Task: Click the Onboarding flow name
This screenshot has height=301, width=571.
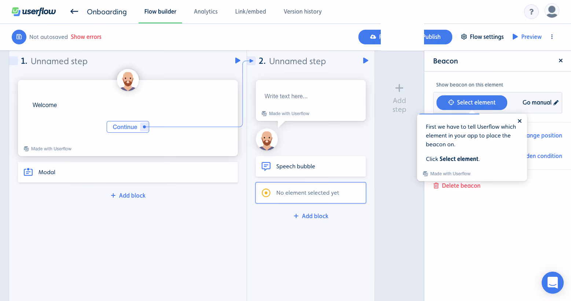Action: click(x=107, y=12)
